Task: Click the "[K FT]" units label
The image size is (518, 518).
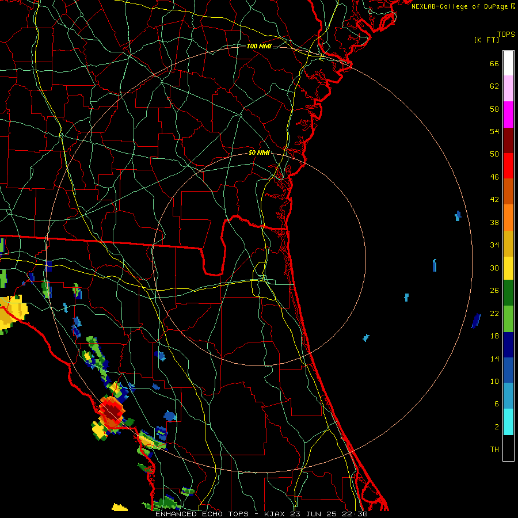Action: [486, 40]
